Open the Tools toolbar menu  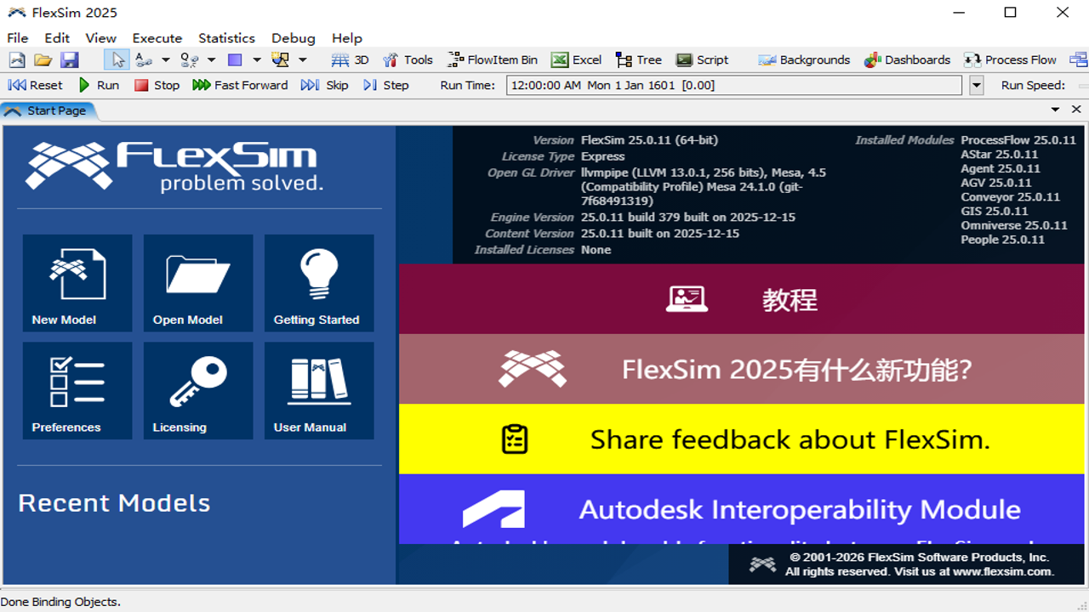(408, 60)
